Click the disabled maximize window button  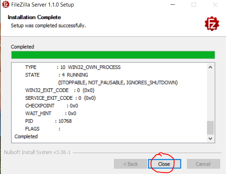194,5
